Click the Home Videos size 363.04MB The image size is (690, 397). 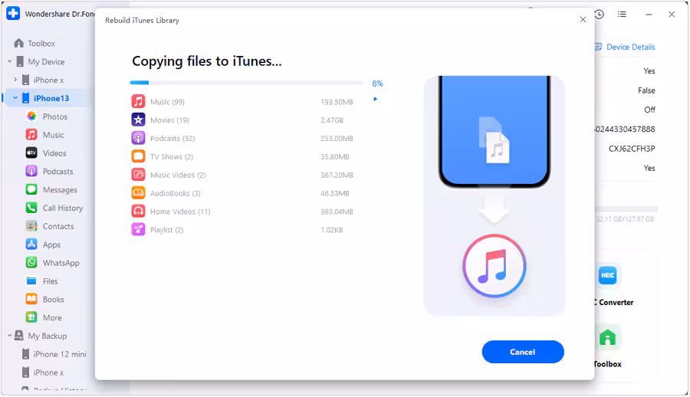(x=337, y=212)
